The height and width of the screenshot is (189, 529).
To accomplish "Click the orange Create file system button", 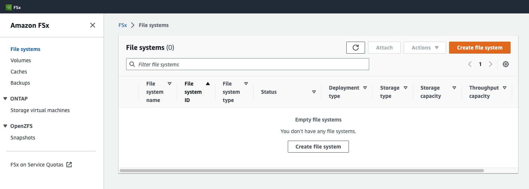I will (480, 48).
